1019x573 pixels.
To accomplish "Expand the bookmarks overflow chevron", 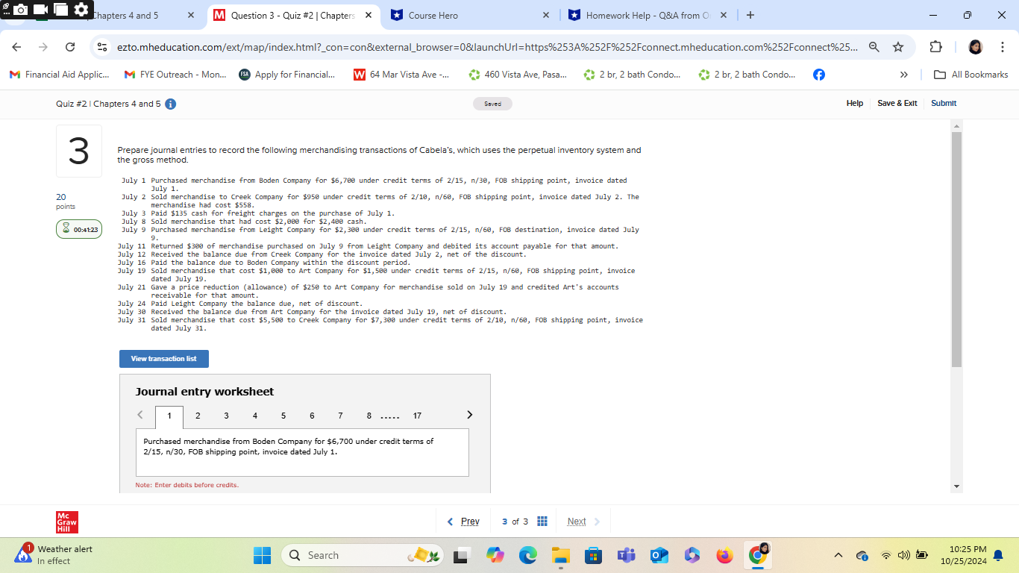I will pyautogui.click(x=905, y=75).
